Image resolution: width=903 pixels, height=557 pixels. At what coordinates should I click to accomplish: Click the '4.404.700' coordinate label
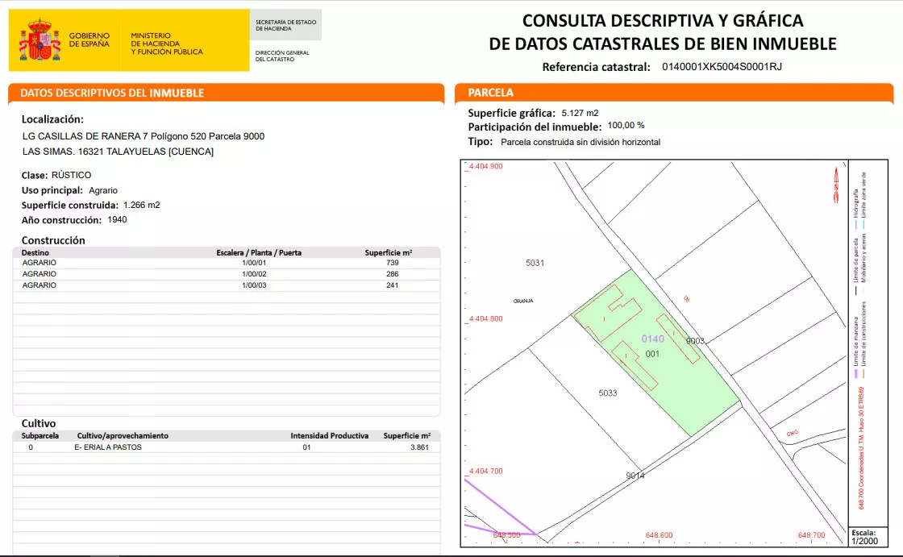click(485, 472)
